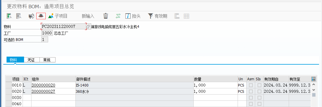Click the puzzle piece toolbar icon
The width and height of the screenshot is (322, 107).
[x=31, y=16]
